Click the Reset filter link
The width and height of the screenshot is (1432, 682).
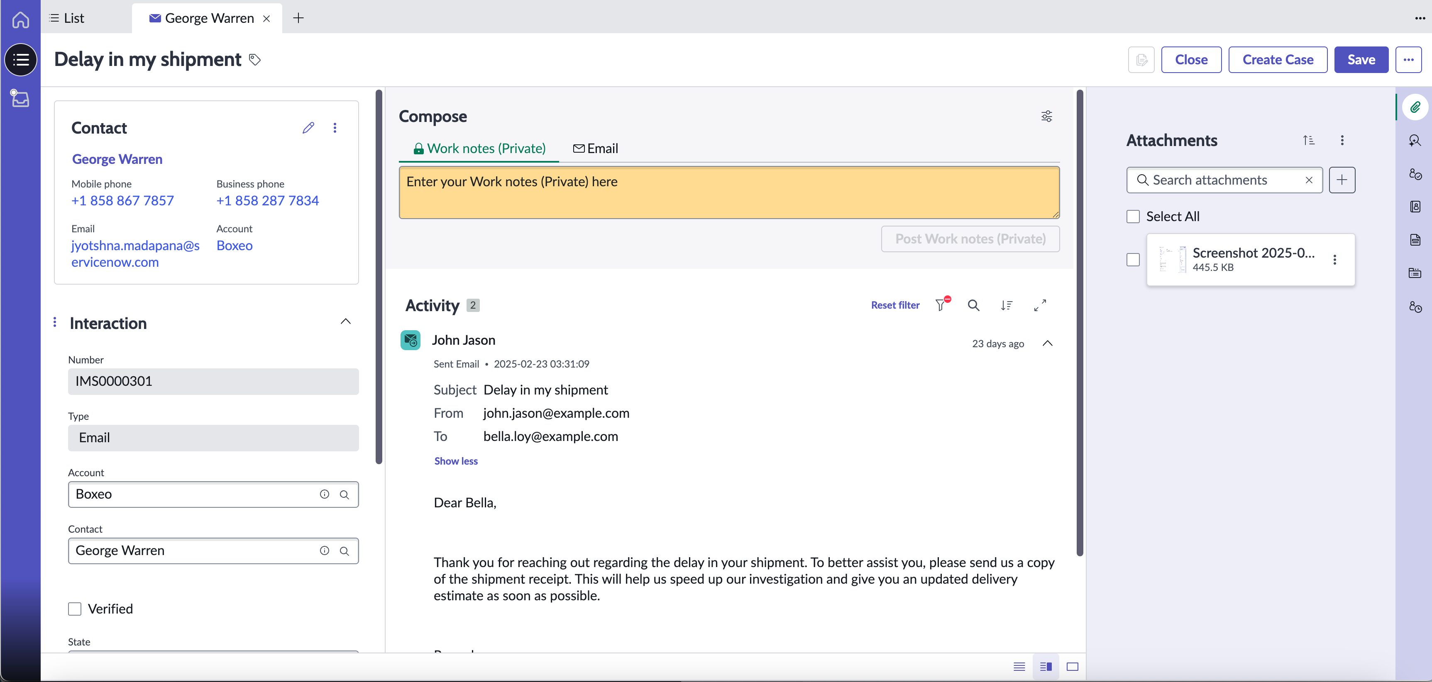pos(895,305)
